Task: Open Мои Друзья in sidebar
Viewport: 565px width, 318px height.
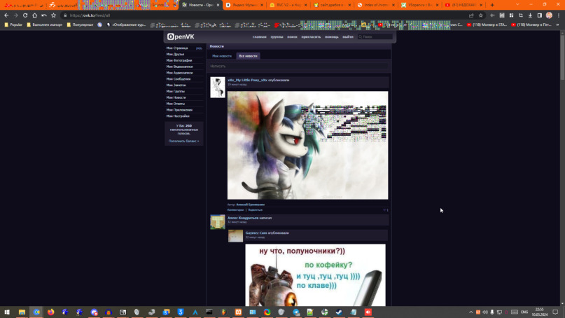Action: click(x=175, y=54)
